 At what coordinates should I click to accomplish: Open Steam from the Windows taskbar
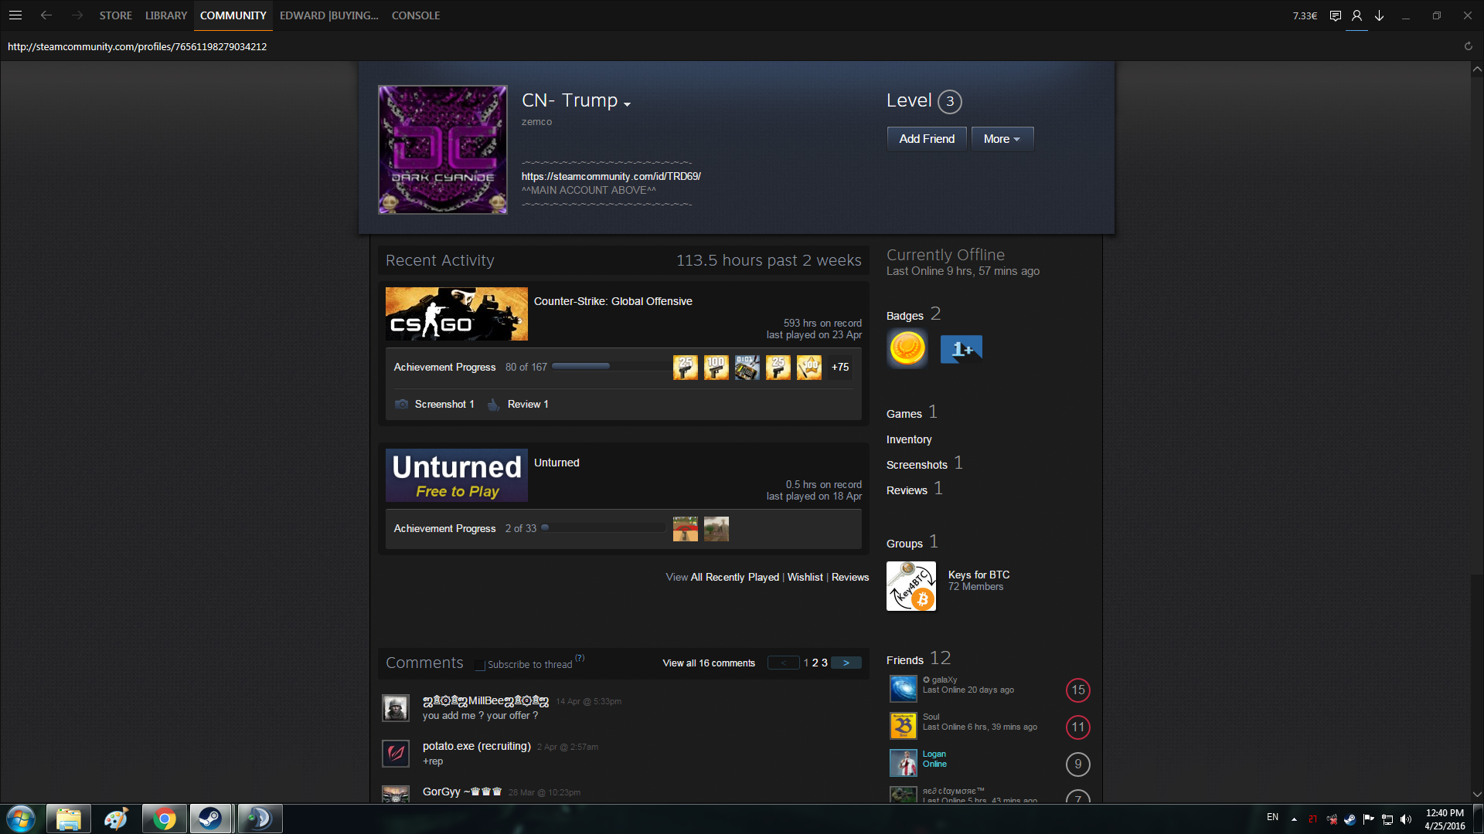pyautogui.click(x=209, y=819)
